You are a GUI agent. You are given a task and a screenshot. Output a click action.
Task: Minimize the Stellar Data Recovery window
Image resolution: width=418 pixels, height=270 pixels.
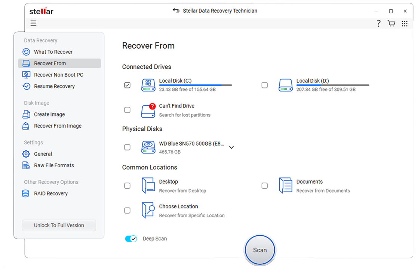pos(376,11)
